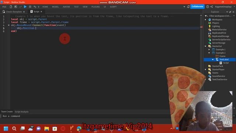Image resolution: width=236 pixels, height=133 pixels.
Task: Switch to the UI ribbon tab
Action: 105,7
